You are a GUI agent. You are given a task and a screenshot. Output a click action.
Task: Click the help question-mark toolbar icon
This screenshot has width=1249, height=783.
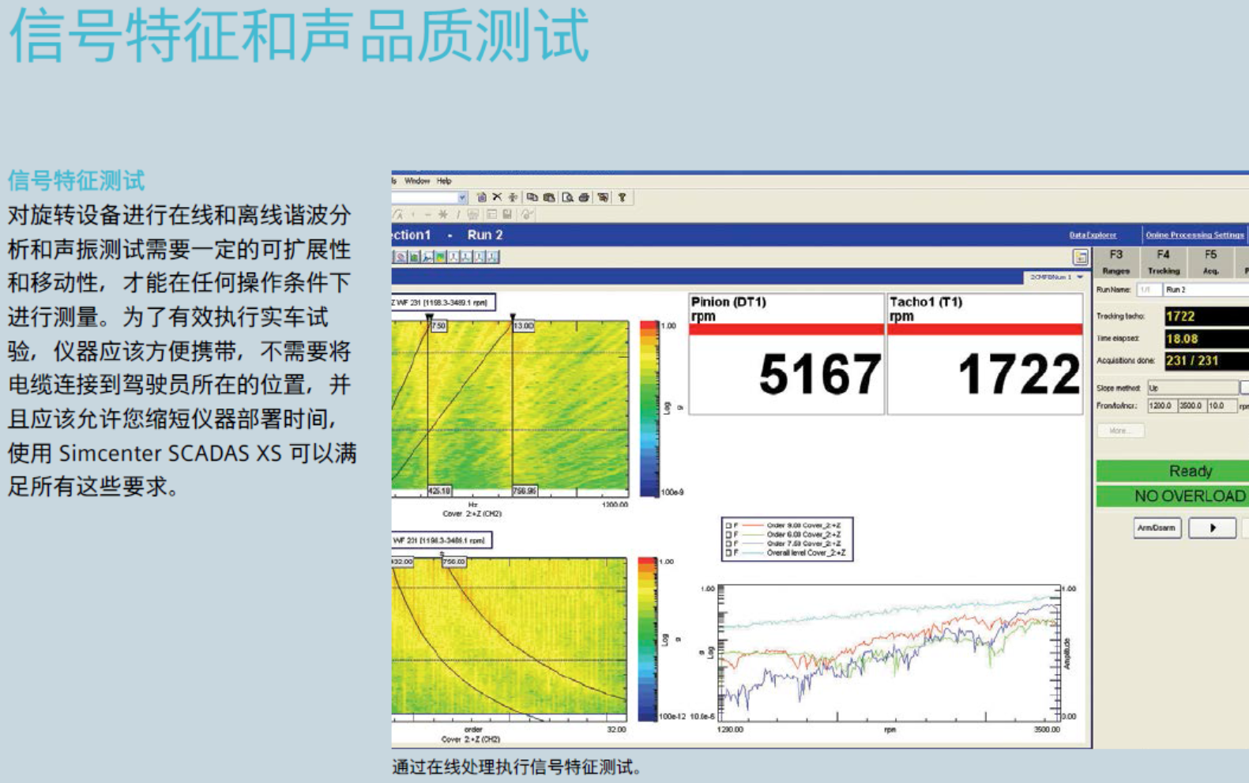(x=622, y=198)
